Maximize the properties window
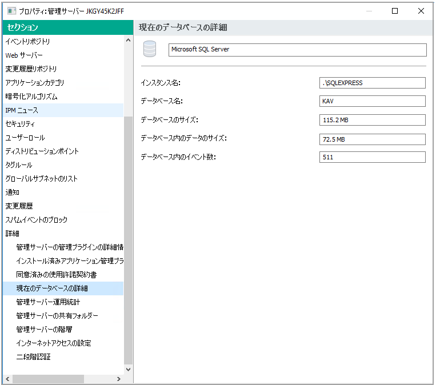Image resolution: width=436 pixels, height=385 pixels. (395, 11)
